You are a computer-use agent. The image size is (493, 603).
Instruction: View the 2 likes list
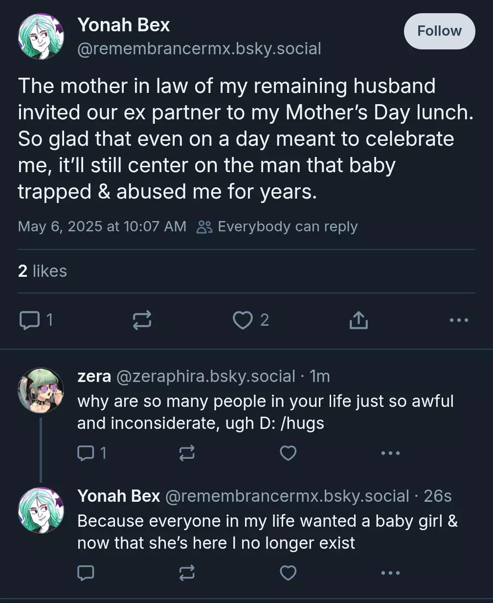42,271
